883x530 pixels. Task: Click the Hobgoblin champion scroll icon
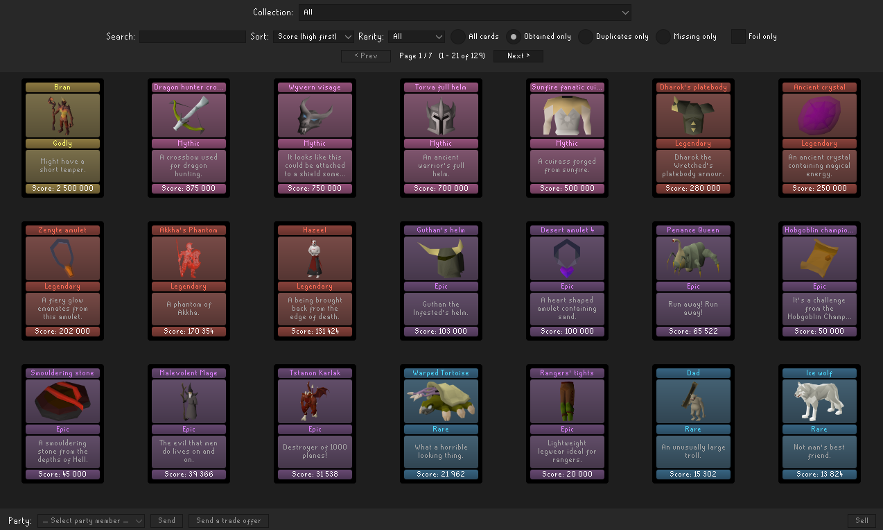(x=819, y=258)
